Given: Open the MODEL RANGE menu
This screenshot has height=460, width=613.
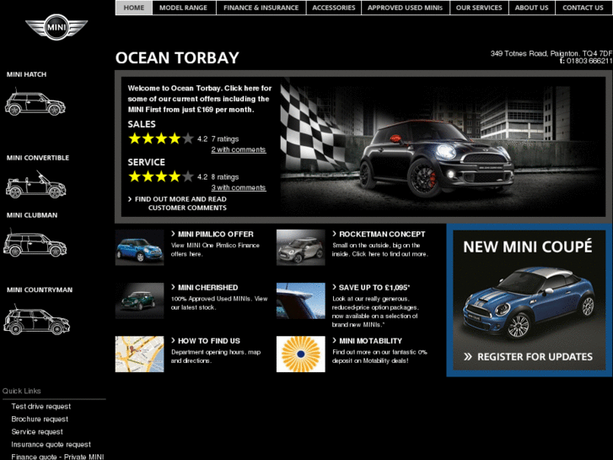Looking at the screenshot, I should tap(183, 8).
